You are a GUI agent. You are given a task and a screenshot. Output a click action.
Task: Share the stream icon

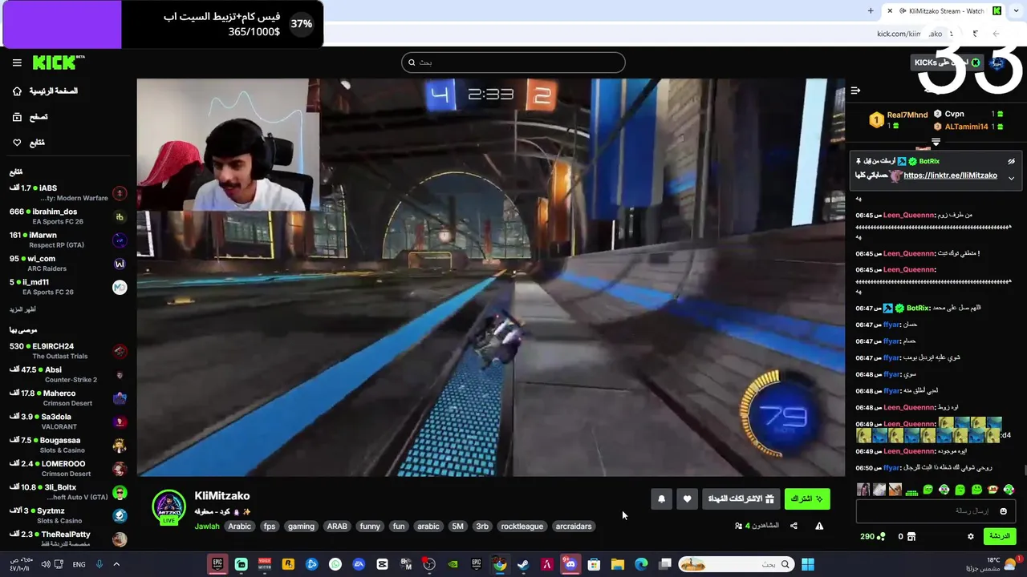tap(794, 526)
